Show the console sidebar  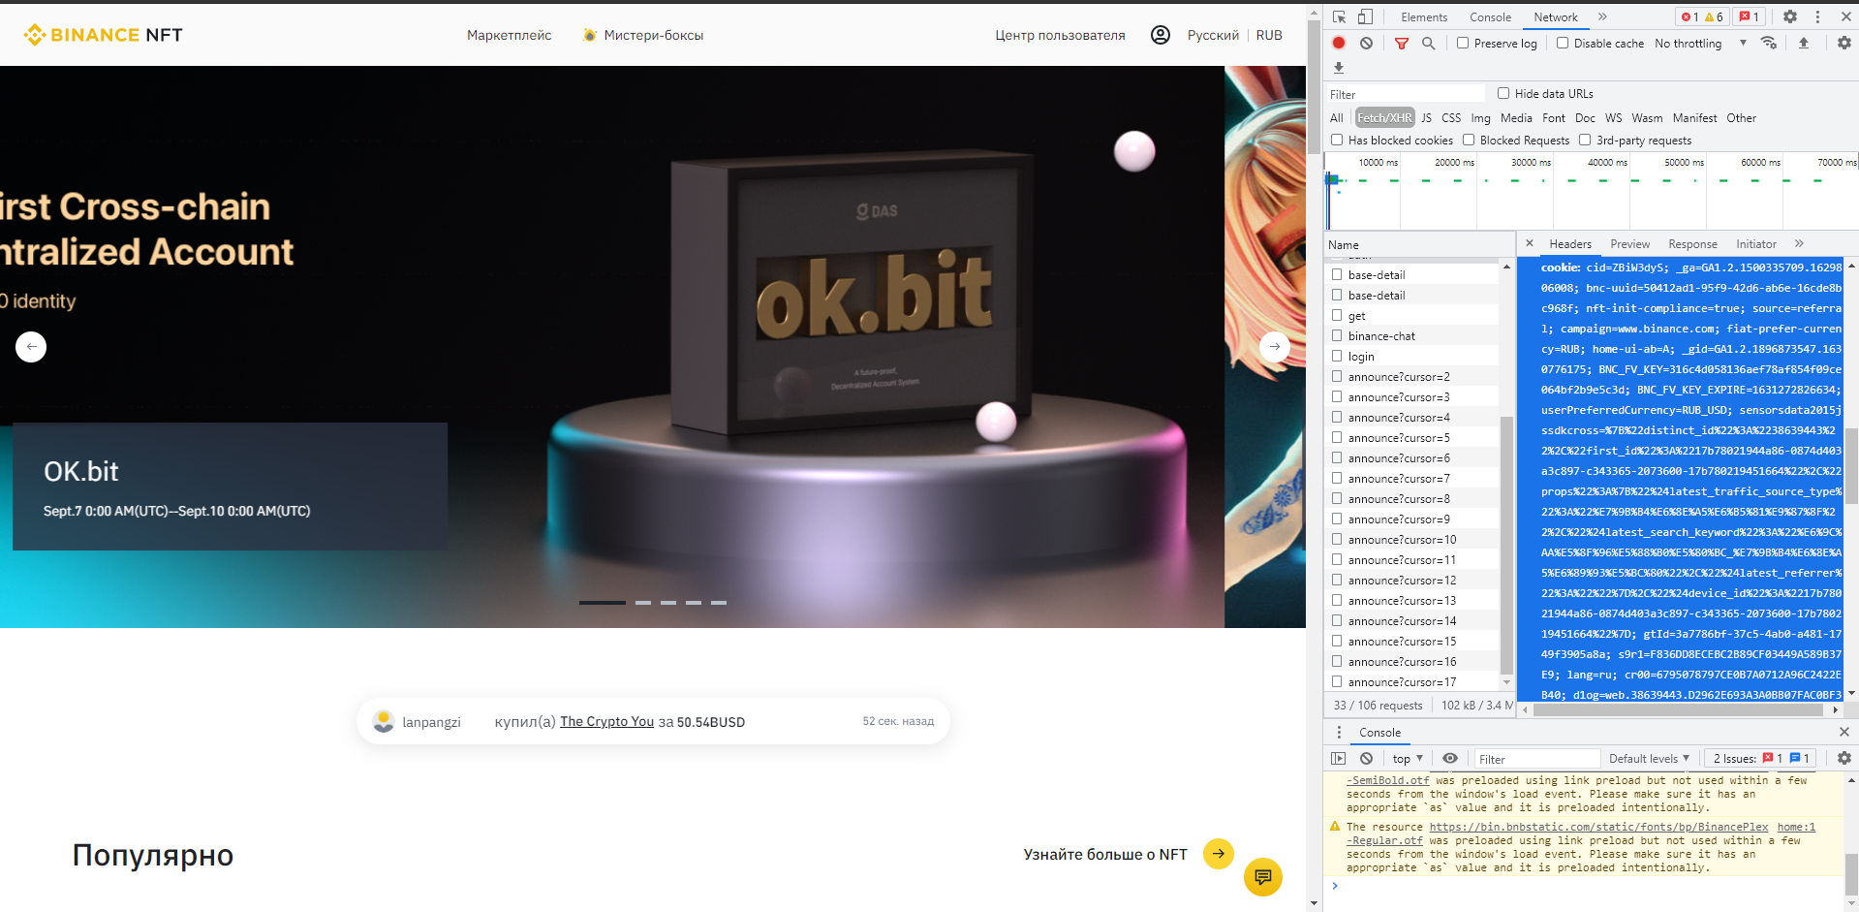(1339, 758)
